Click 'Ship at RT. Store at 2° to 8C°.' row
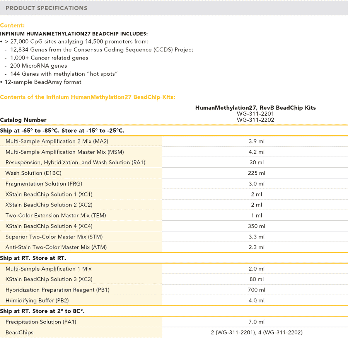The image size is (348, 344). coord(174,311)
